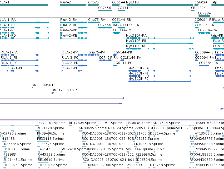Screen dimensions: 224x169
Task: Click protein Grip75-PA
Action: click(97, 52)
